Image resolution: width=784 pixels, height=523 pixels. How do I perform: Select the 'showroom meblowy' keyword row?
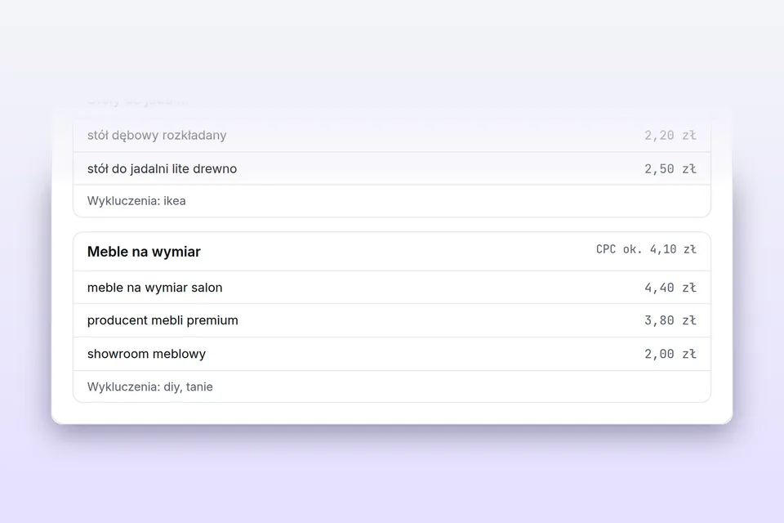point(392,354)
